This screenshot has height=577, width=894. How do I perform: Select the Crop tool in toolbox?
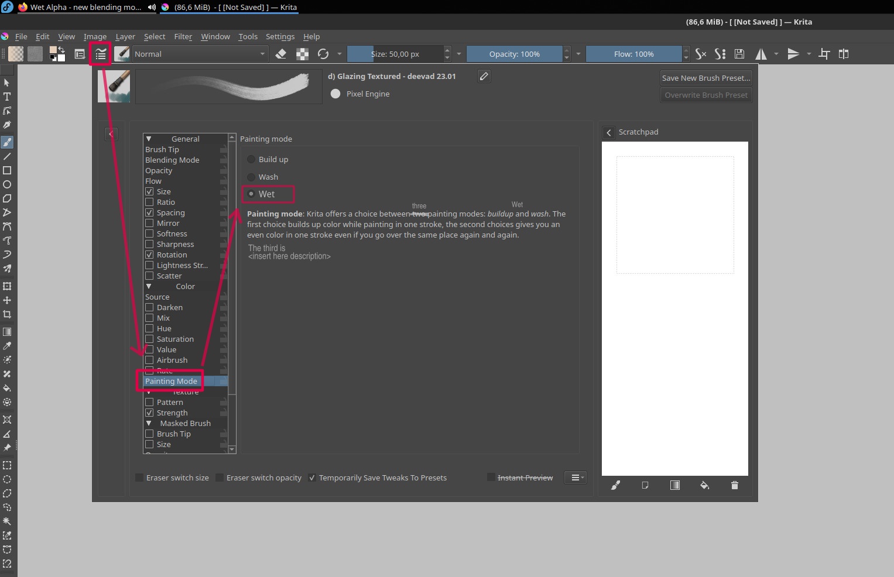point(7,314)
